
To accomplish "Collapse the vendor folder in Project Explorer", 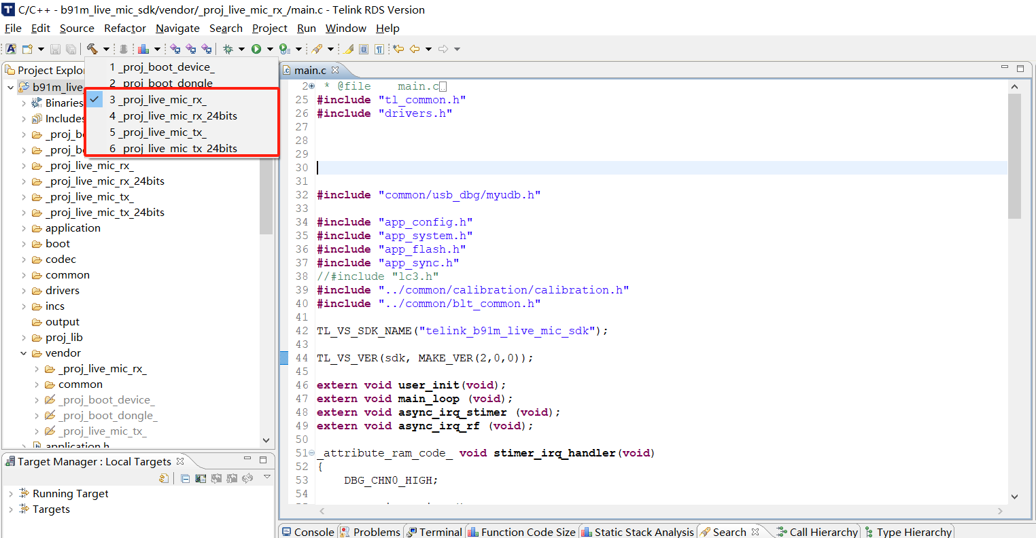I will point(24,353).
